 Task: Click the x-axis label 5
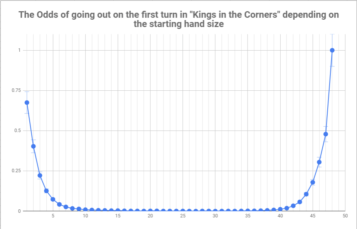coord(53,216)
